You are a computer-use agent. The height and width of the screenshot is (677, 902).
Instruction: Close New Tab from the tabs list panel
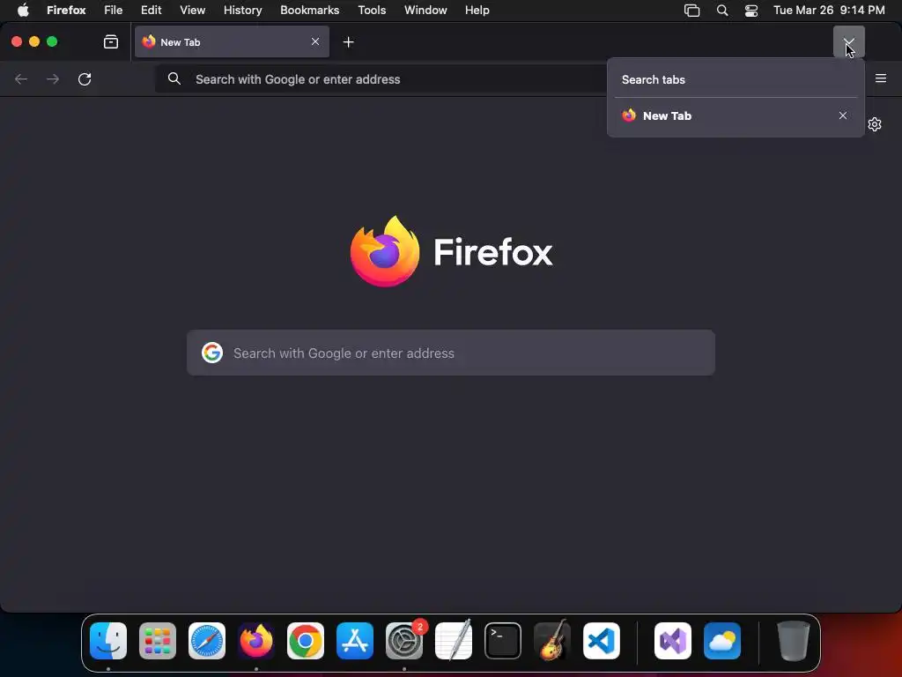tap(843, 115)
